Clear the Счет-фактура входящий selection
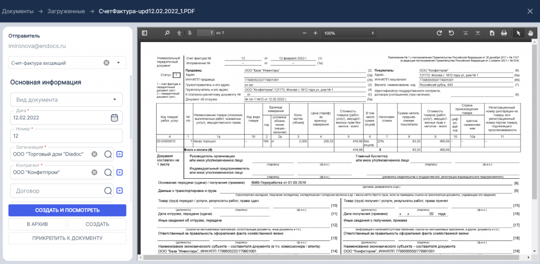The image size is (540, 264). tap(107, 63)
